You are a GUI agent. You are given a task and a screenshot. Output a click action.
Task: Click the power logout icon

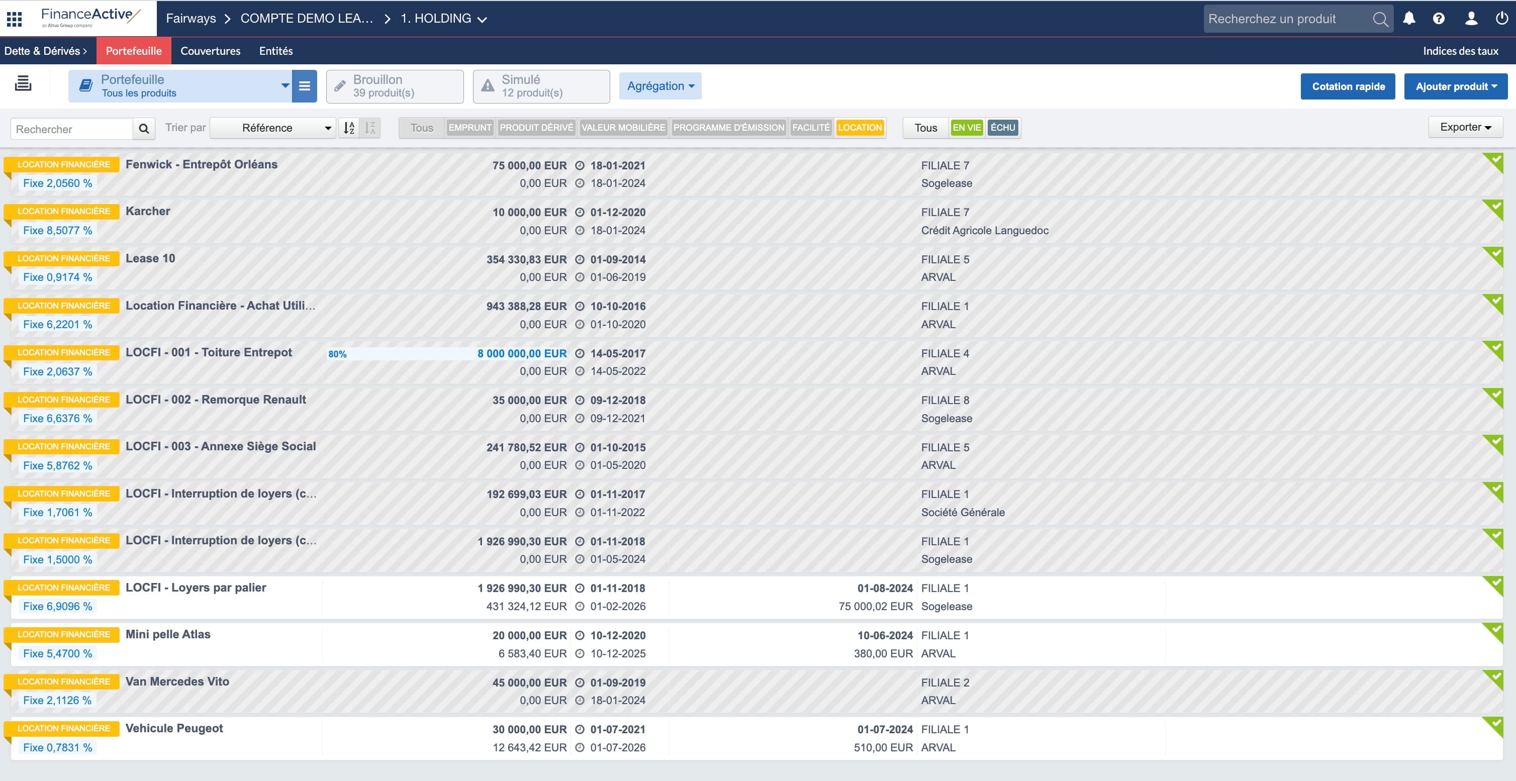(1501, 19)
